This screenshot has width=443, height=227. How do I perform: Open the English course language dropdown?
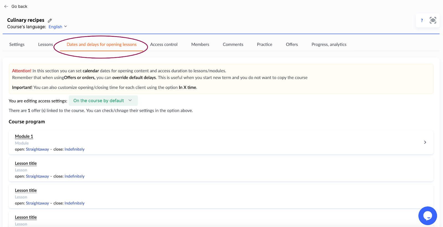pyautogui.click(x=58, y=27)
